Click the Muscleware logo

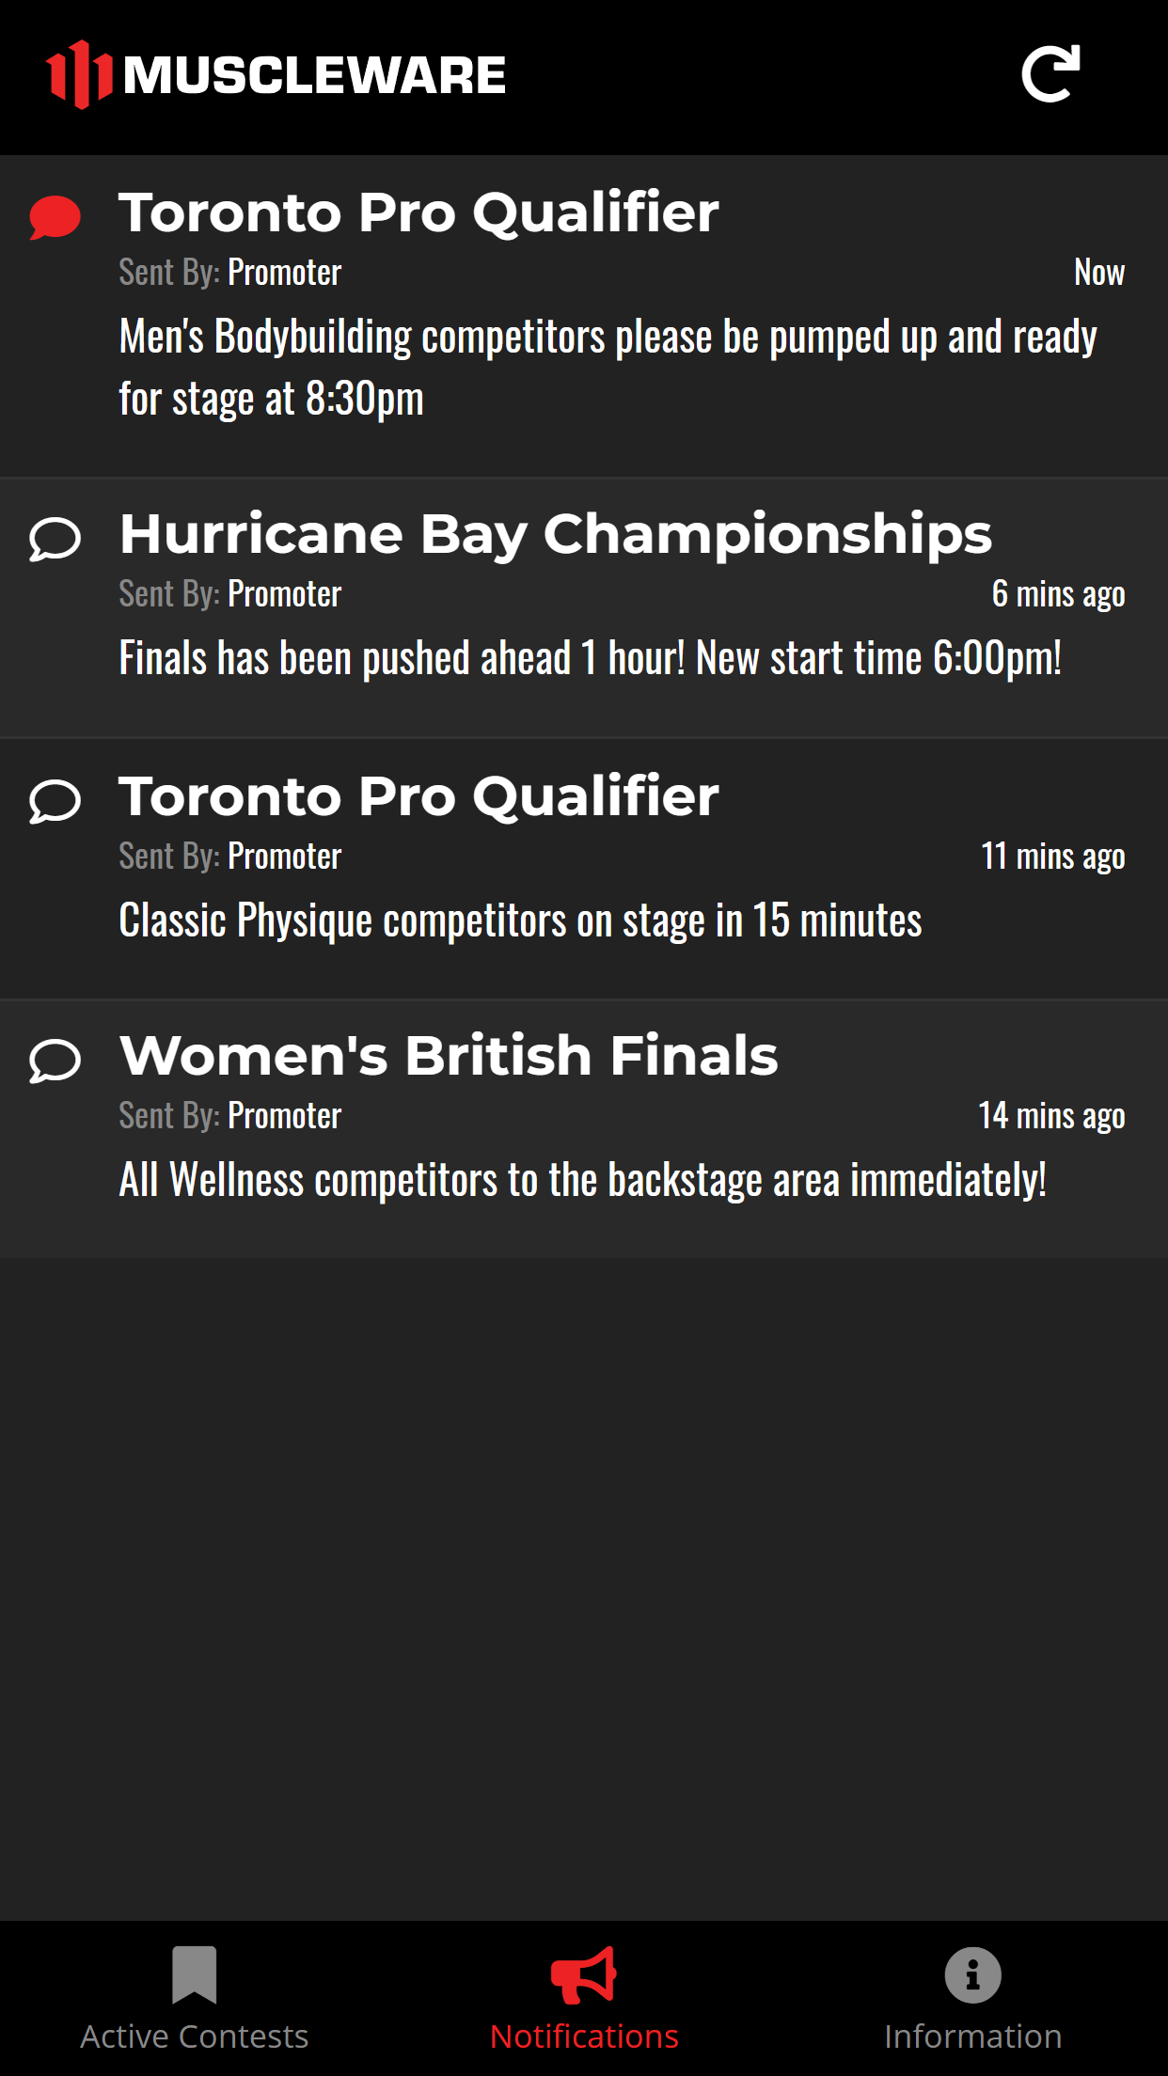276,74
